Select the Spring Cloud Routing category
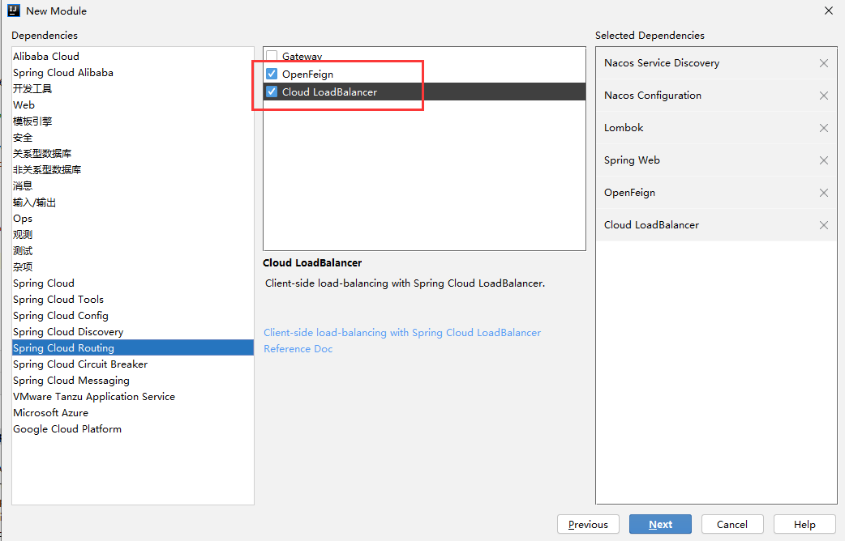This screenshot has height=541, width=845. pos(132,347)
